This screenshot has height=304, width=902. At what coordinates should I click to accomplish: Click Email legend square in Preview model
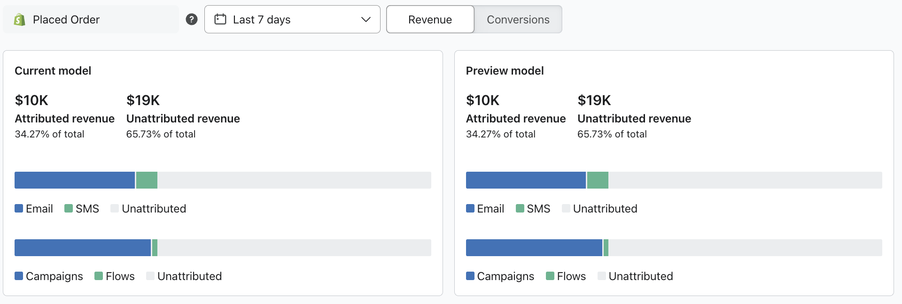470,208
